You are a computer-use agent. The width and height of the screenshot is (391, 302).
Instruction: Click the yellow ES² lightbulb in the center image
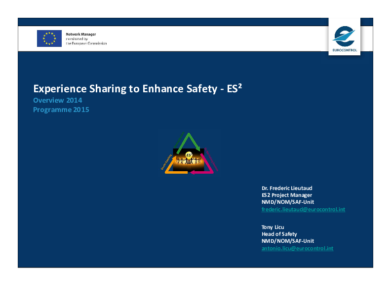tap(189, 155)
